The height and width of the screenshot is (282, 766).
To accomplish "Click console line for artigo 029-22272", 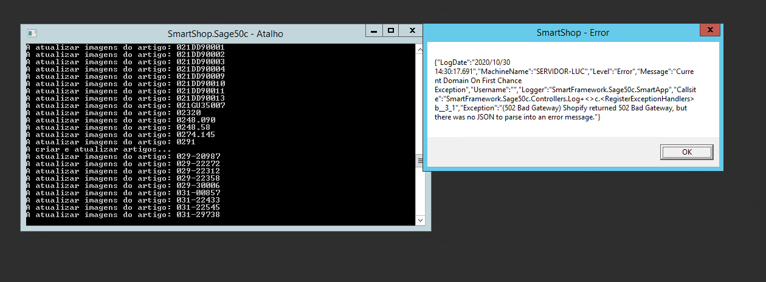I will click(x=123, y=164).
